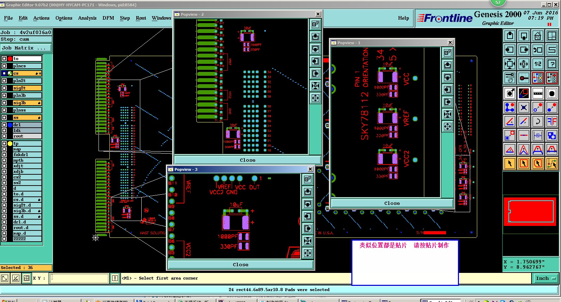Viewport: 561px width, 302px height.
Task: Toggle the 'drl' layer checkbox
Action: click(x=4, y=125)
